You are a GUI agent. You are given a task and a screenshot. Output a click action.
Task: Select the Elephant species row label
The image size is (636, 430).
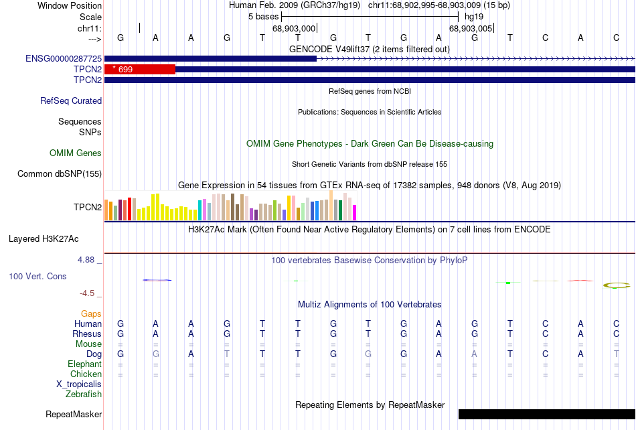(x=85, y=364)
